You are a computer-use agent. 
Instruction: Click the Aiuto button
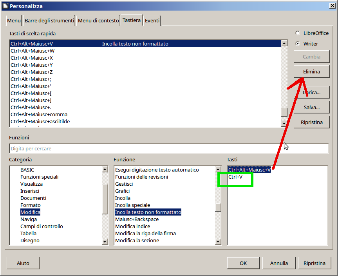coord(23,263)
